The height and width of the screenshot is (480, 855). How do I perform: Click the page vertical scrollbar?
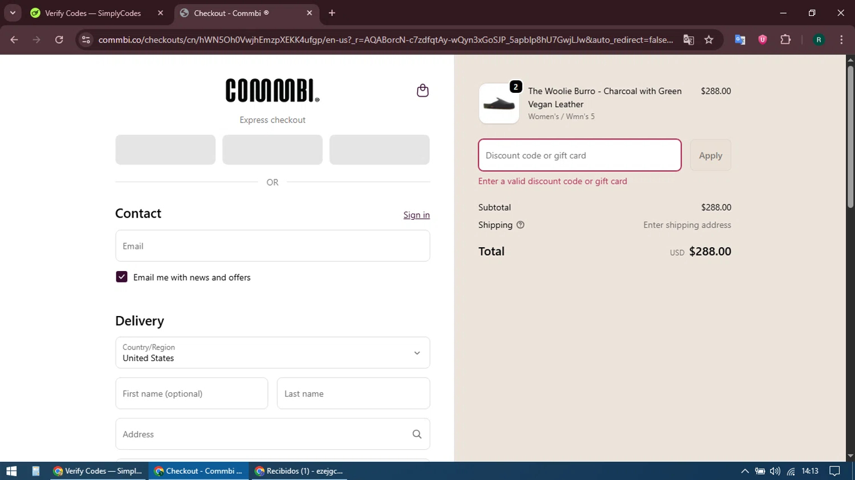click(850, 137)
